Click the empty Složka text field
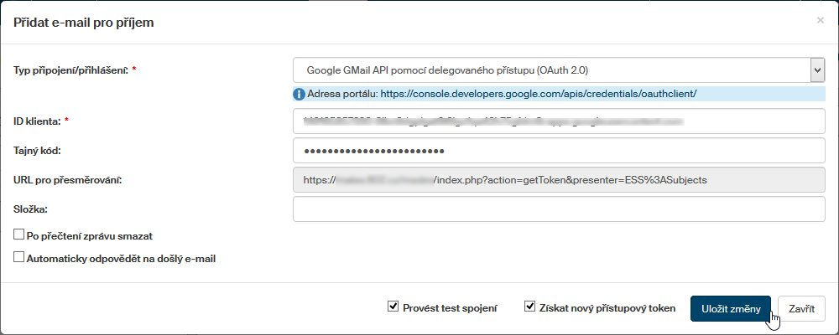This screenshot has width=839, height=335. click(x=559, y=209)
